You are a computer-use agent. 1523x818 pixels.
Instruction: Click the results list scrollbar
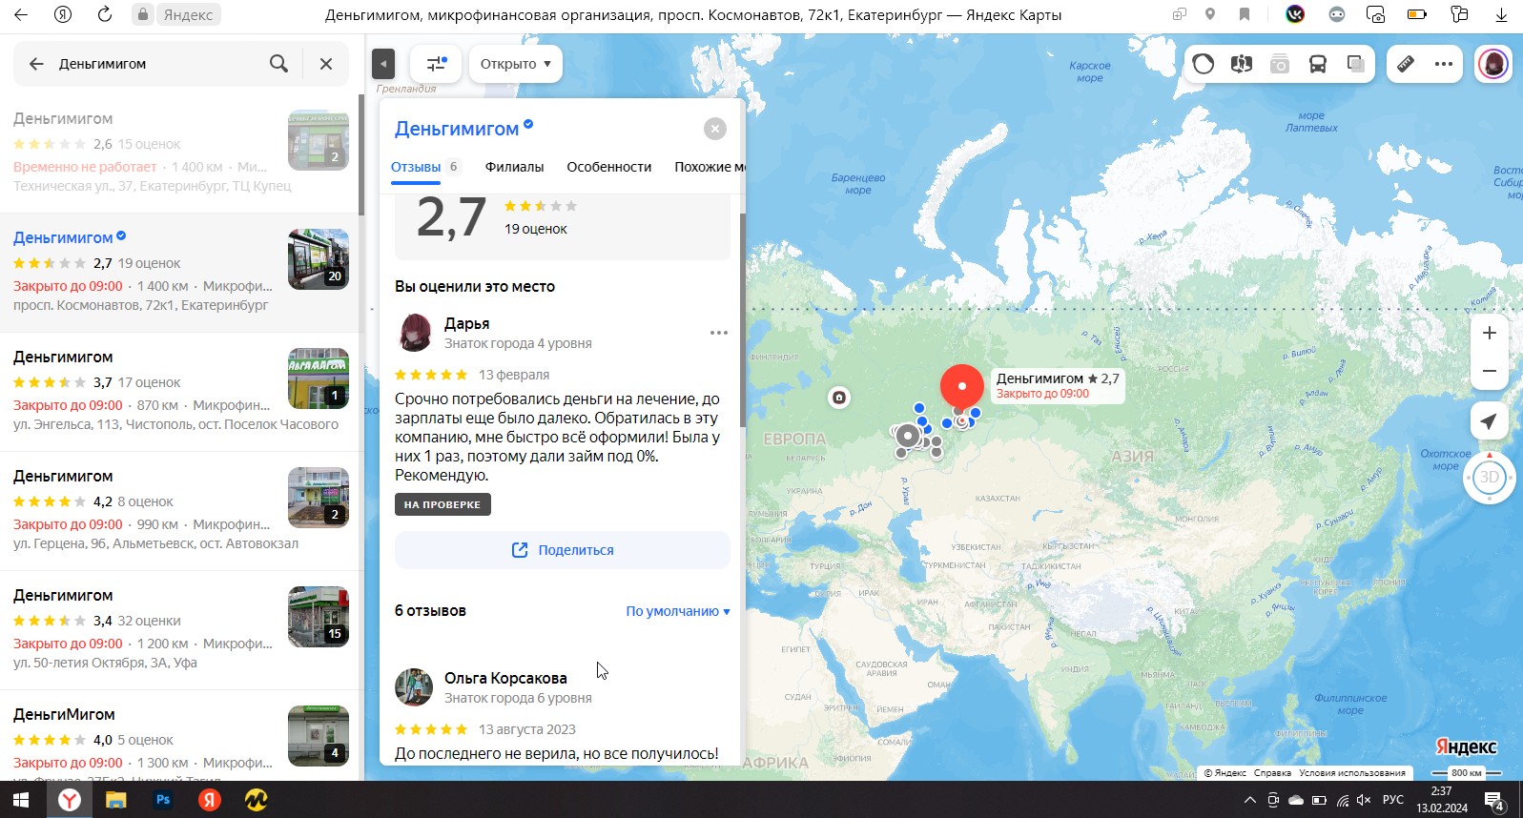click(x=361, y=154)
